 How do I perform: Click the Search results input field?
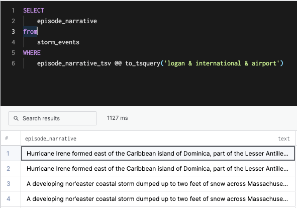coord(52,118)
